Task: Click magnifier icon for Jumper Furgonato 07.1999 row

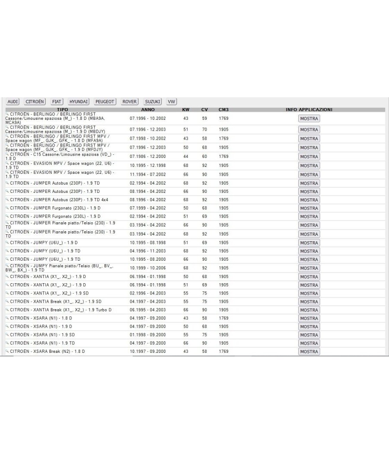Action: (7, 208)
